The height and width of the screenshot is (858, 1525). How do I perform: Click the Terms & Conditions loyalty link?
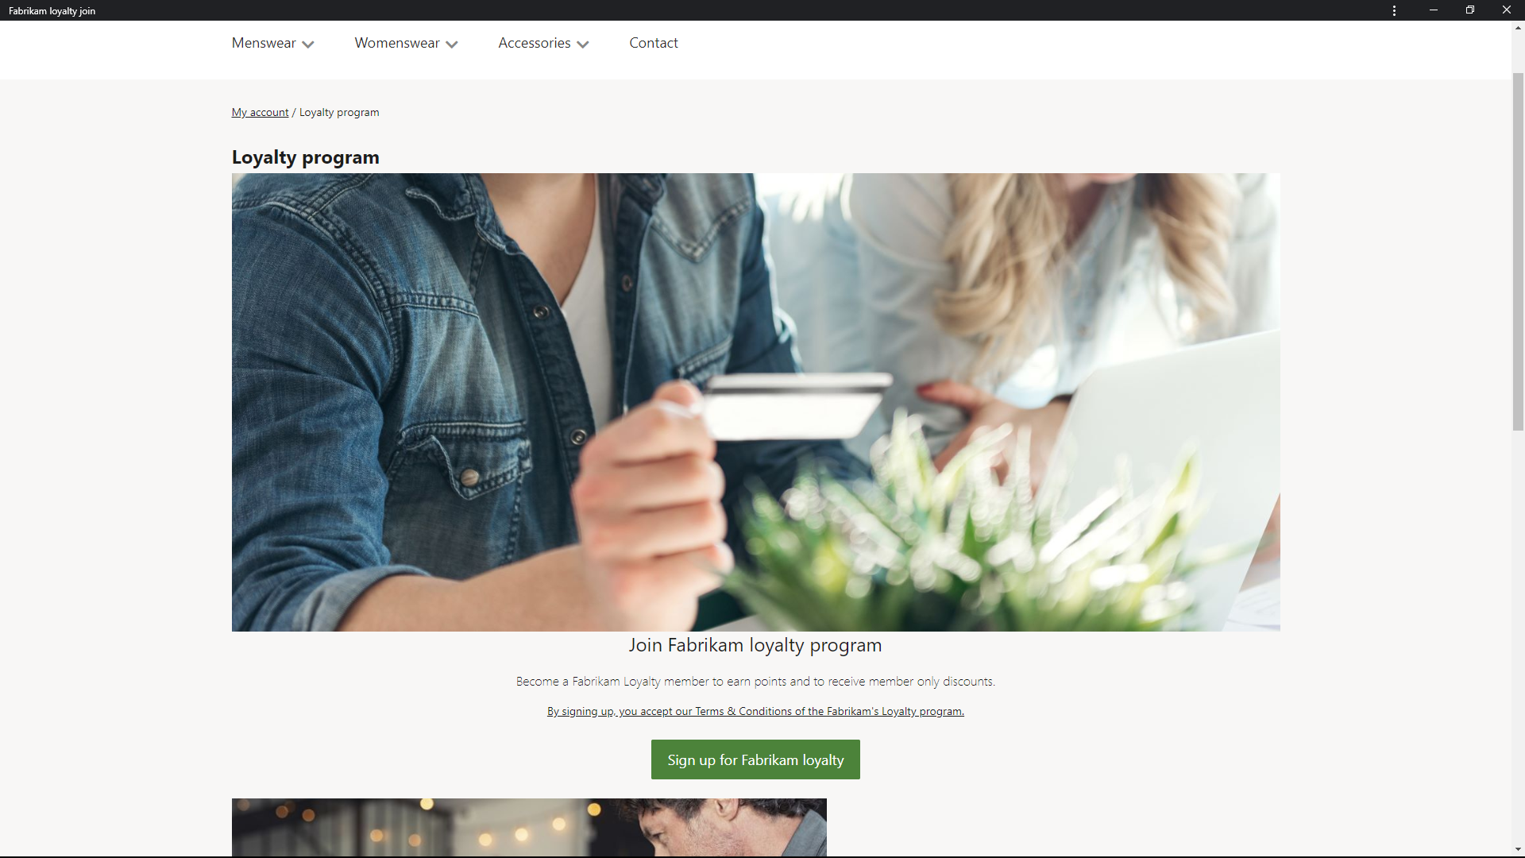[754, 710]
